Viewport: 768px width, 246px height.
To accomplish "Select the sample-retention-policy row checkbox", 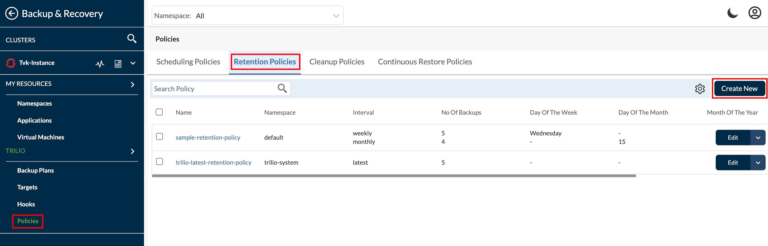I will coord(159,137).
